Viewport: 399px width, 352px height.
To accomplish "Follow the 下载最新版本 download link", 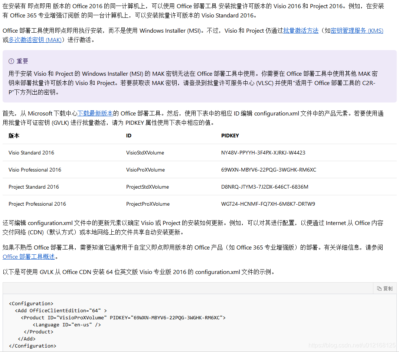I will [x=95, y=114].
